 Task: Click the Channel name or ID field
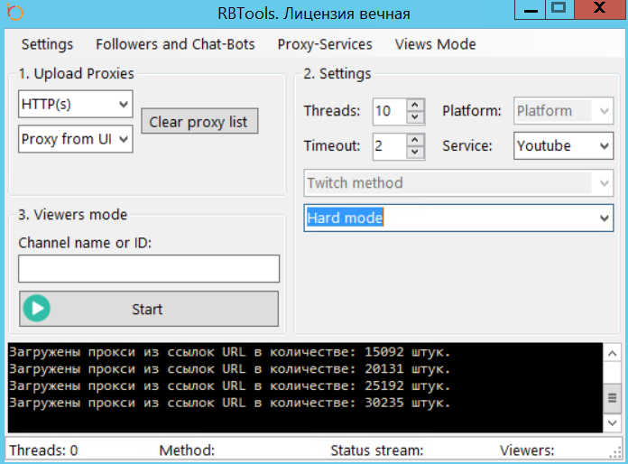tap(149, 268)
